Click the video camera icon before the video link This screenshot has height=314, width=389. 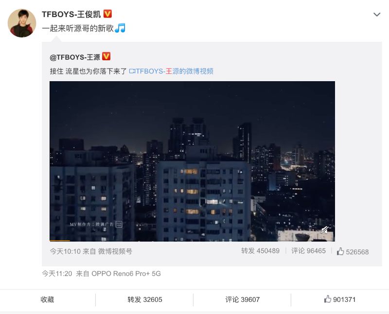pyautogui.click(x=132, y=71)
